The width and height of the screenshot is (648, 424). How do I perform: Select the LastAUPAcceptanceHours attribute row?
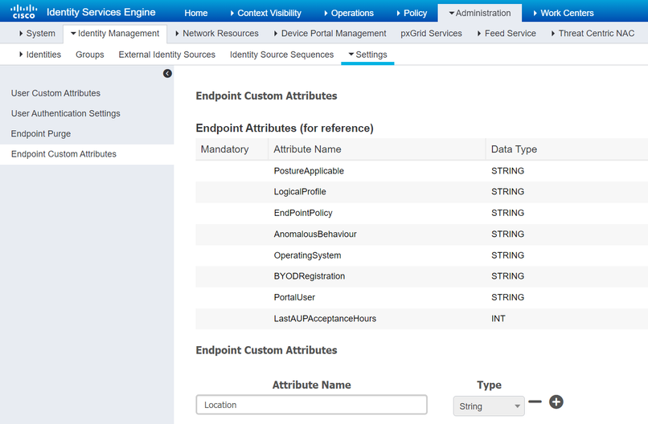coord(421,319)
